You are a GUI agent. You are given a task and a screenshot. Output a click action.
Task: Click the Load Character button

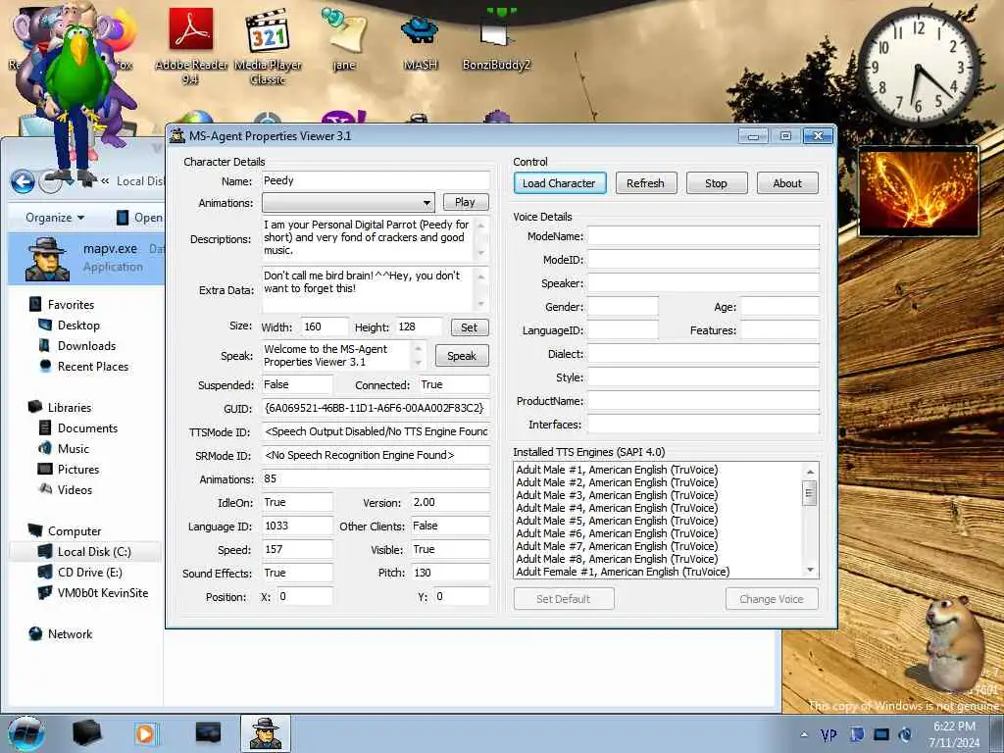559,183
